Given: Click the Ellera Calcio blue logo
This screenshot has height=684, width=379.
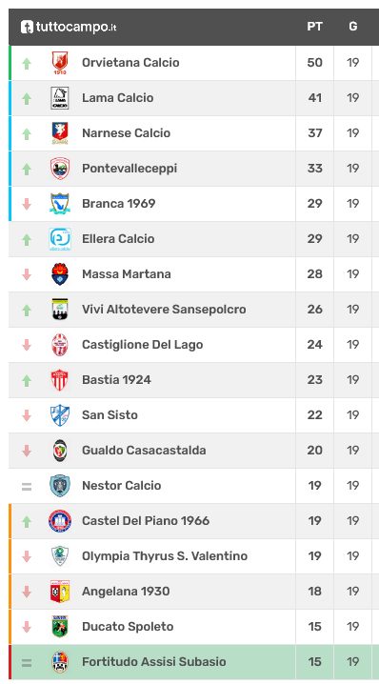Looking at the screenshot, I should click(x=60, y=239).
